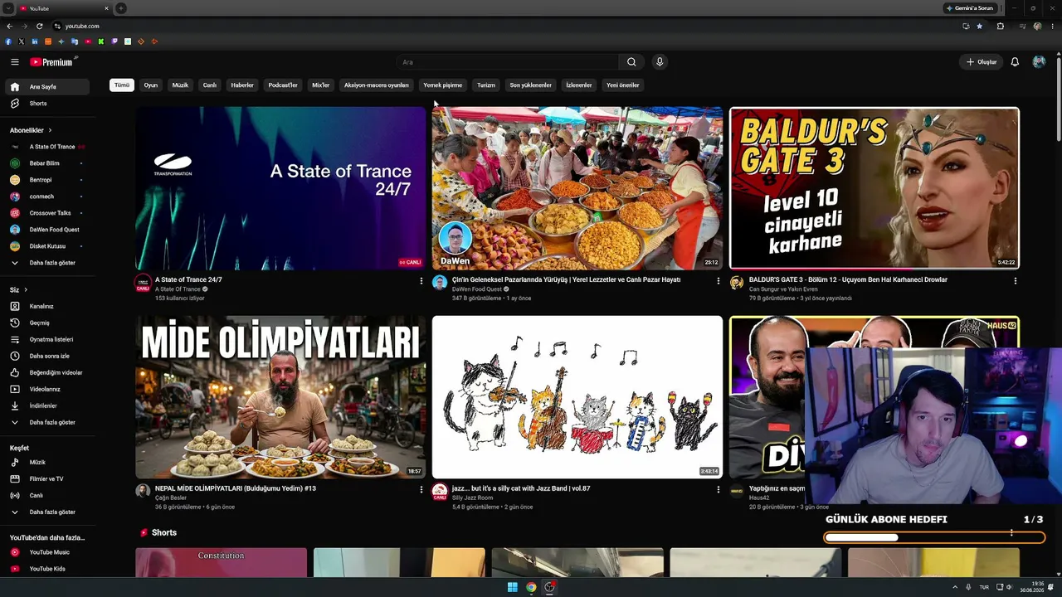Open the LinkedIn bookmark
Screen dimensions: 1062x597
pyautogui.click(x=34, y=41)
